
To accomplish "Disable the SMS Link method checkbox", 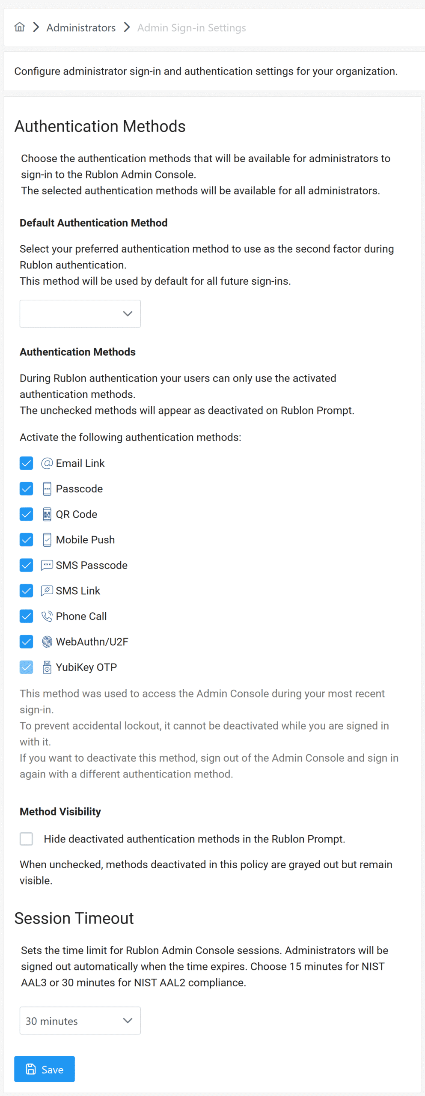I will [27, 591].
